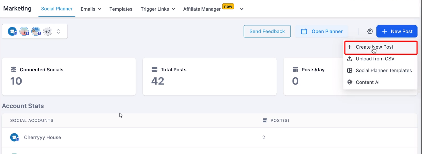Image resolution: width=422 pixels, height=154 pixels.
Task: Switch to the Social Planner tab
Action: [x=57, y=9]
